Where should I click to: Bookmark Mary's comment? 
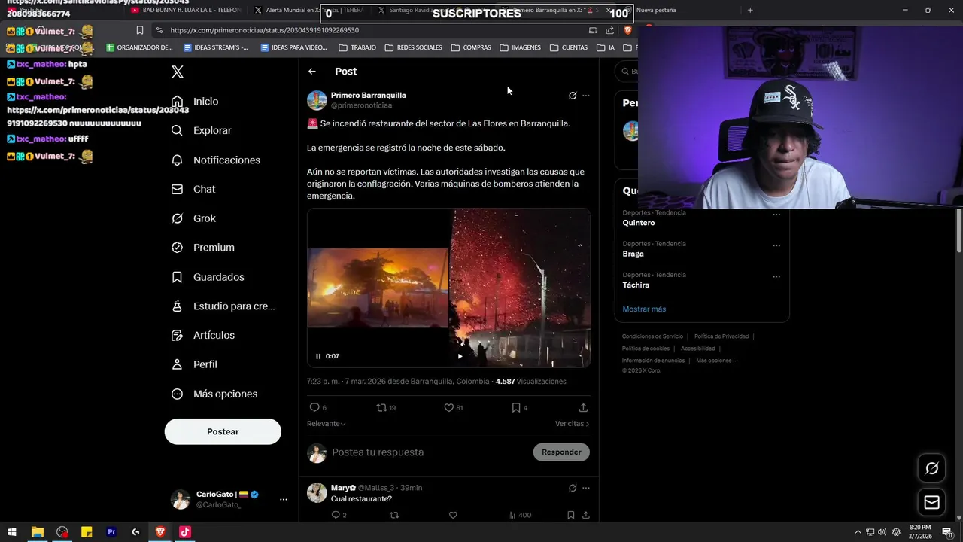(x=570, y=516)
